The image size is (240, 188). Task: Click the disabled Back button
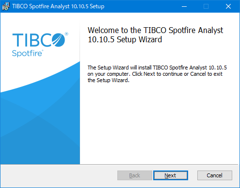point(135,175)
